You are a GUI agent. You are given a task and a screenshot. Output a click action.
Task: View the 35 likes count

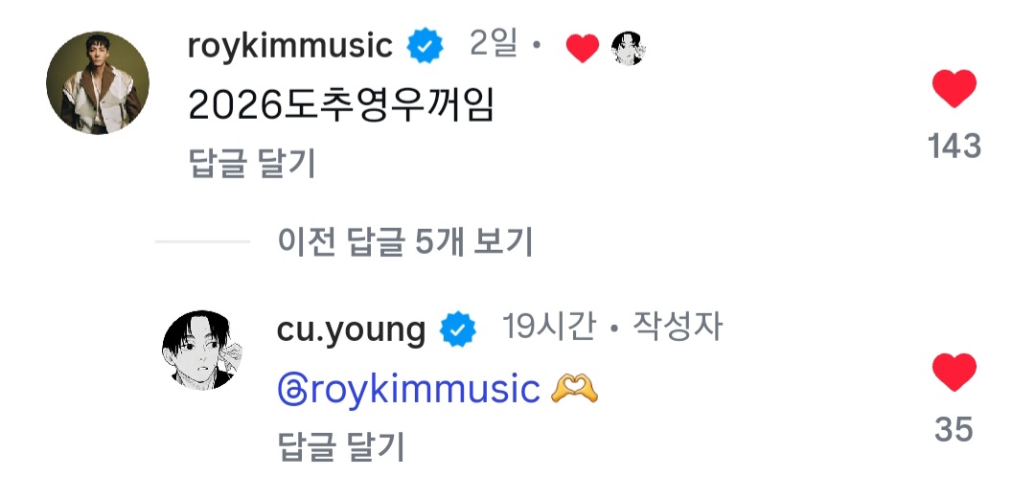[954, 430]
